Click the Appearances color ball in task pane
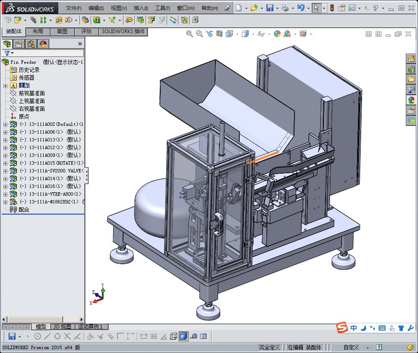418x353 pixels. pos(412,100)
